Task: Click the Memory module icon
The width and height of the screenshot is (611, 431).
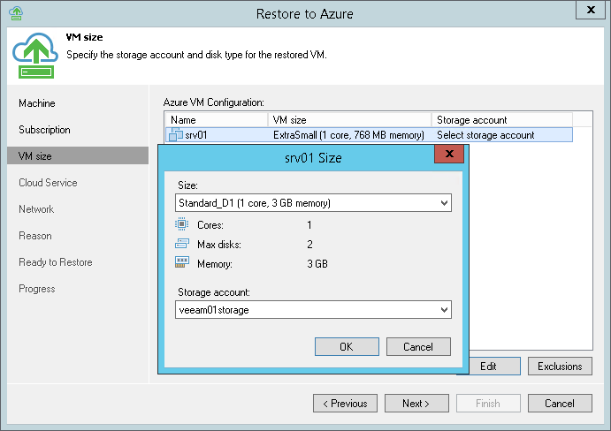Action: (182, 262)
